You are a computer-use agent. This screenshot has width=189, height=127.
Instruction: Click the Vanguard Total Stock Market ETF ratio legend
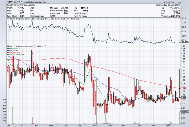pyautogui.click(x=43, y=19)
